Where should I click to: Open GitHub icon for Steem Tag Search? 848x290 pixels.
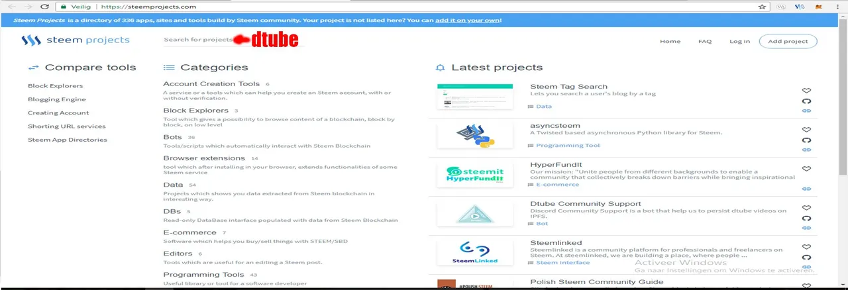pos(806,101)
